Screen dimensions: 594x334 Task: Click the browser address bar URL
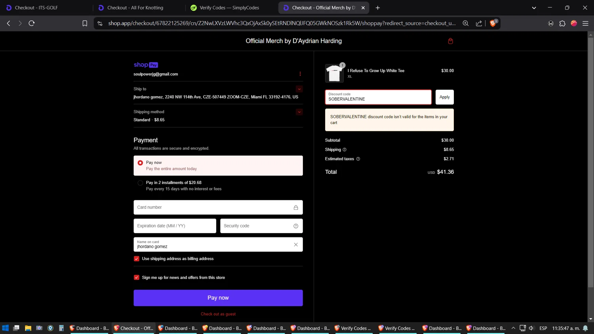point(282,23)
